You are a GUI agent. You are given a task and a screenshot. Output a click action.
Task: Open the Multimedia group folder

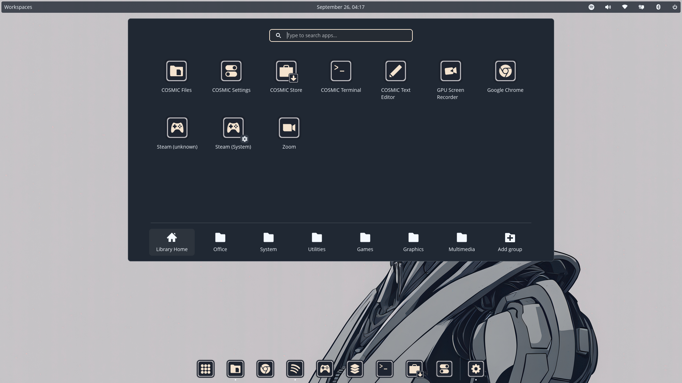tap(462, 242)
